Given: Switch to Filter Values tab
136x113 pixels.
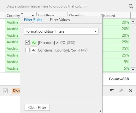Looking at the screenshot, I should click(x=60, y=20).
